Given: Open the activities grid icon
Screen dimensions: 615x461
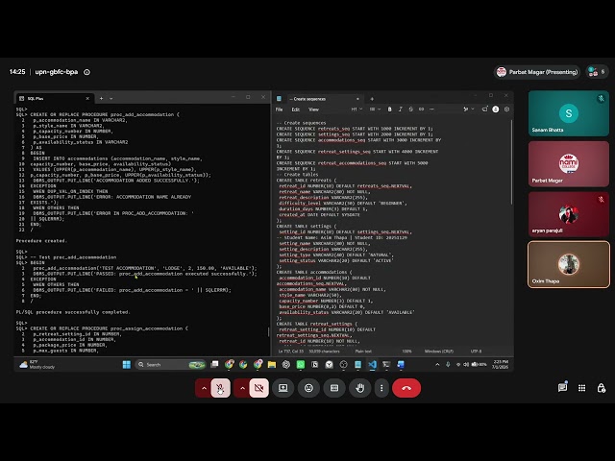Looking at the screenshot, I should point(581,388).
